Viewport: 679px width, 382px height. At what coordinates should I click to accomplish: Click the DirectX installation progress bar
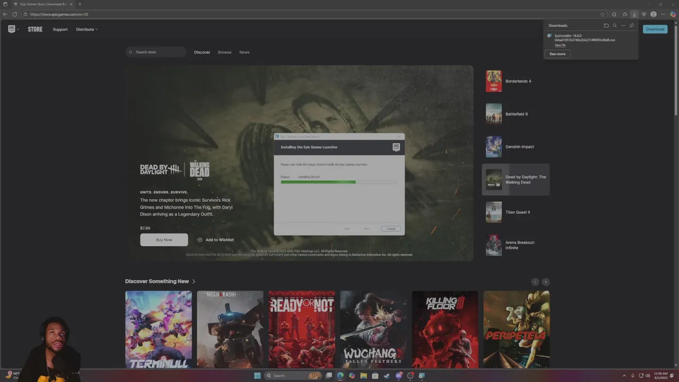click(338, 182)
